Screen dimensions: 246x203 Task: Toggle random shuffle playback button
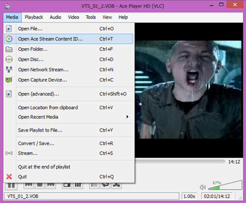point(116,185)
